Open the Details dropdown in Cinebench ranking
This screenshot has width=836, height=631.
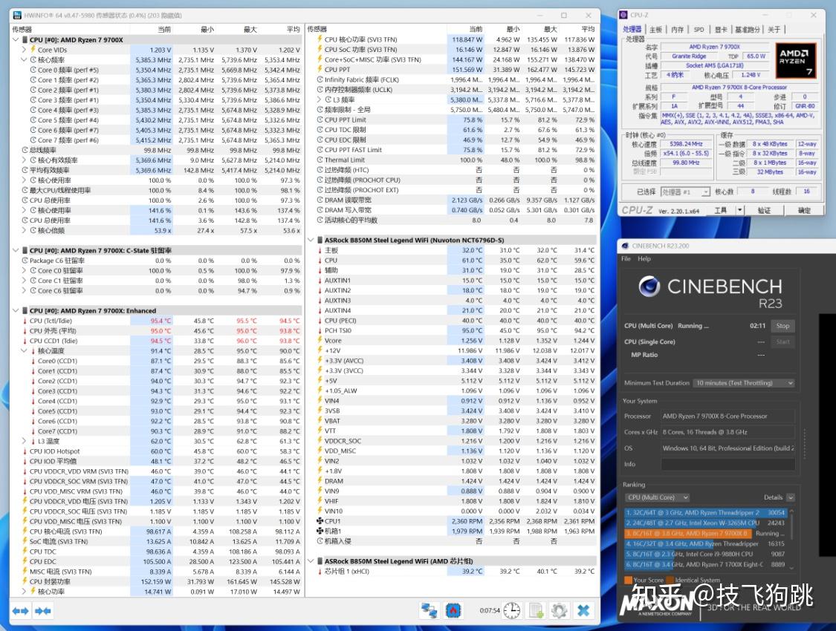pos(791,497)
